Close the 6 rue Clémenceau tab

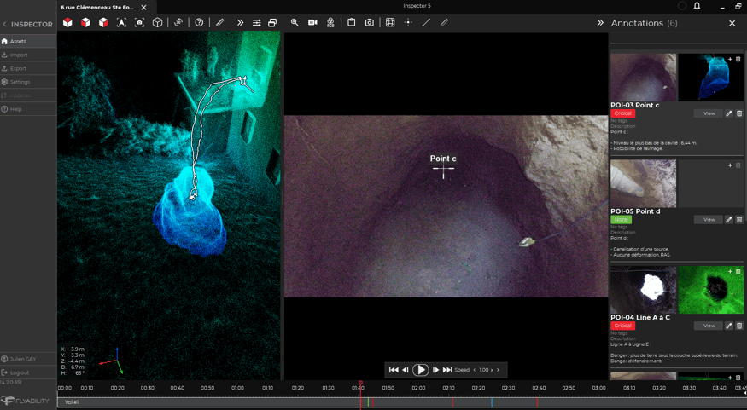144,8
